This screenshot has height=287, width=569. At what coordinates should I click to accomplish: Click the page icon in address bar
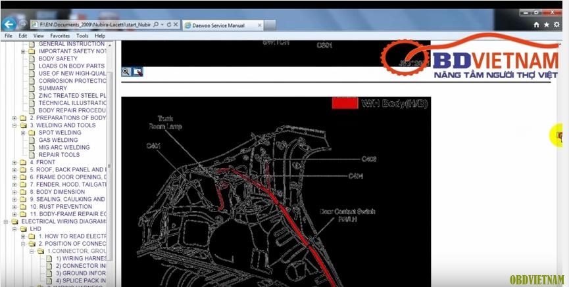(x=34, y=25)
